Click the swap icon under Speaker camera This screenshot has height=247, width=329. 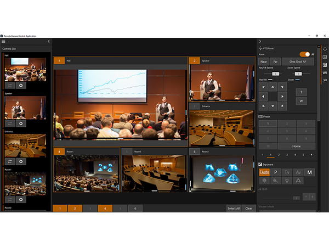(10, 123)
